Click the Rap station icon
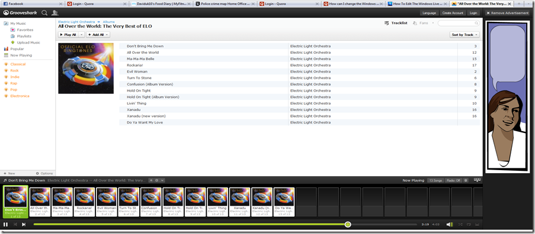This screenshot has width=535, height=234. [6, 83]
